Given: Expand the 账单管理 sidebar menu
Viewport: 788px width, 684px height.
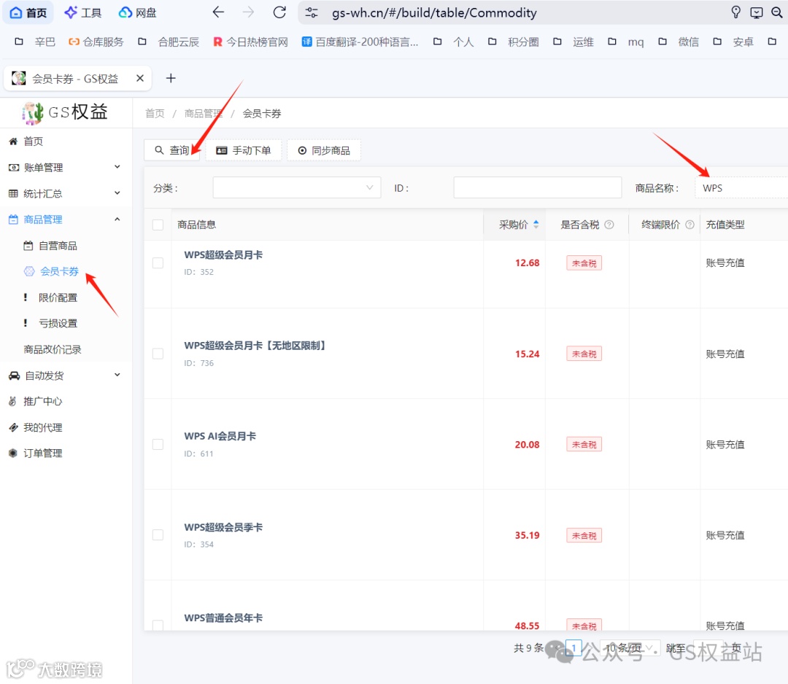Looking at the screenshot, I should 66,167.
